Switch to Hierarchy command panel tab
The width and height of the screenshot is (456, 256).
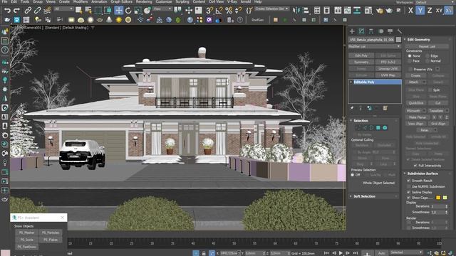click(x=371, y=31)
